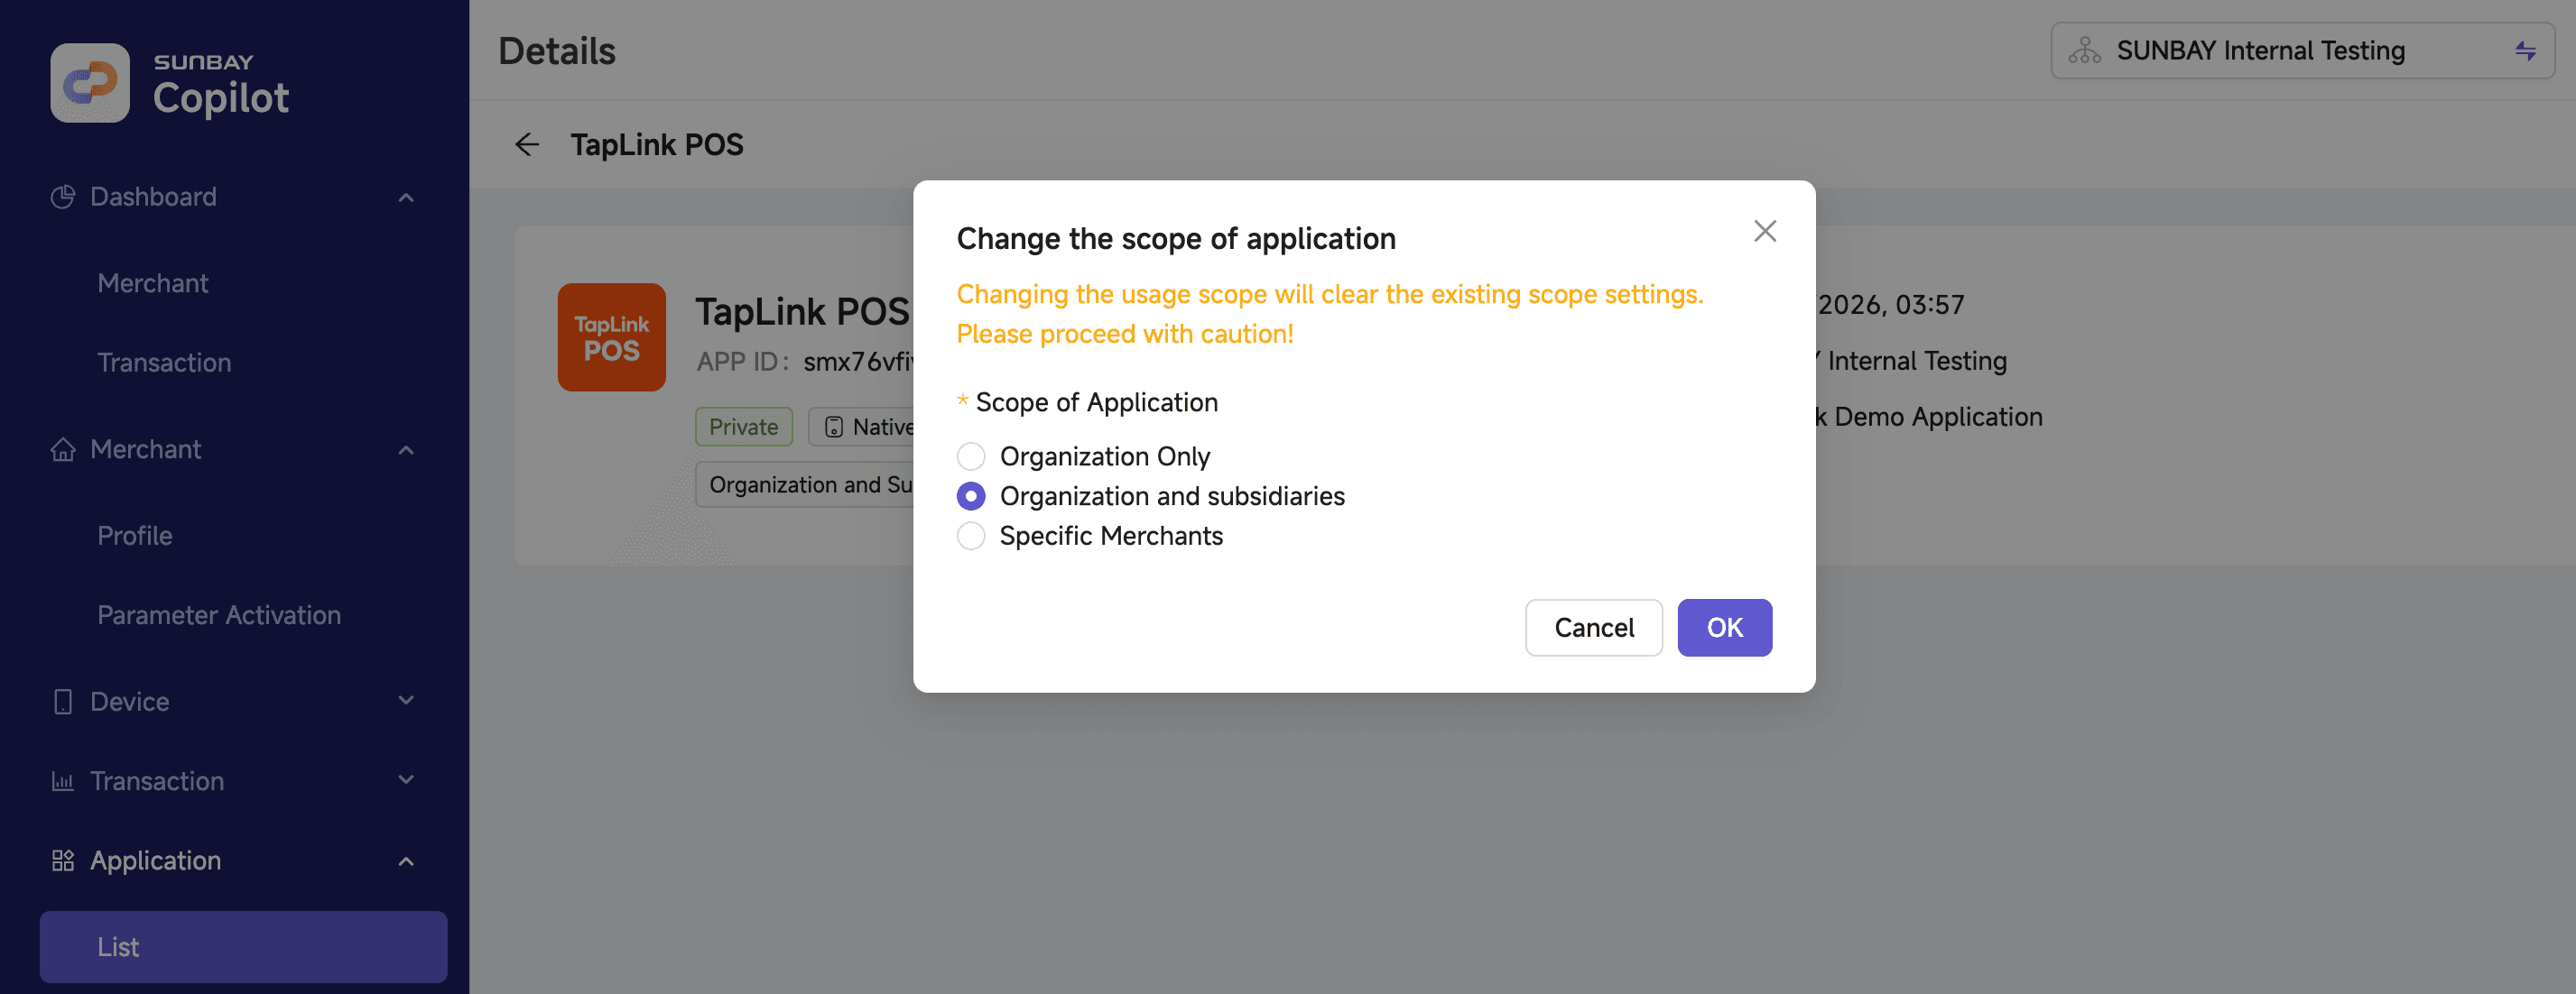2576x994 pixels.
Task: Click the Application menu label
Action: 155,861
